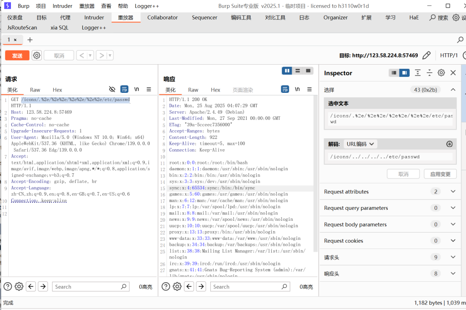Click the 搜索 magnifier in top tool bar
This screenshot has height=310, width=466.
pyautogui.click(x=432, y=18)
